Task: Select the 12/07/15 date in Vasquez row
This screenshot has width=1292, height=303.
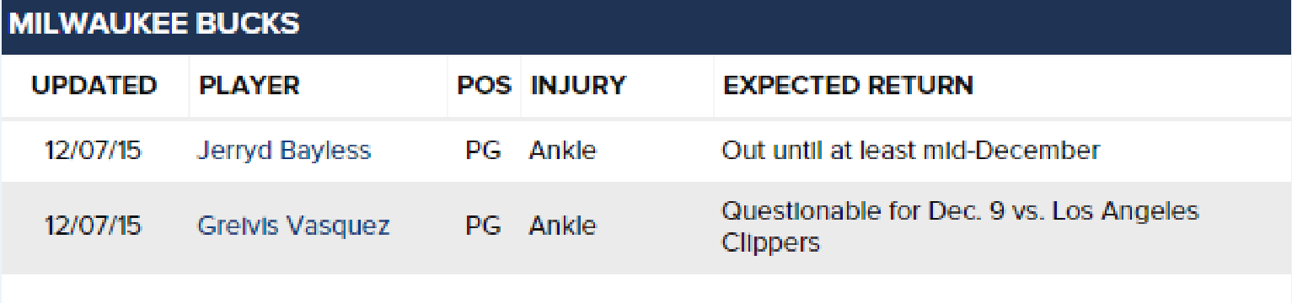Action: click(x=94, y=226)
